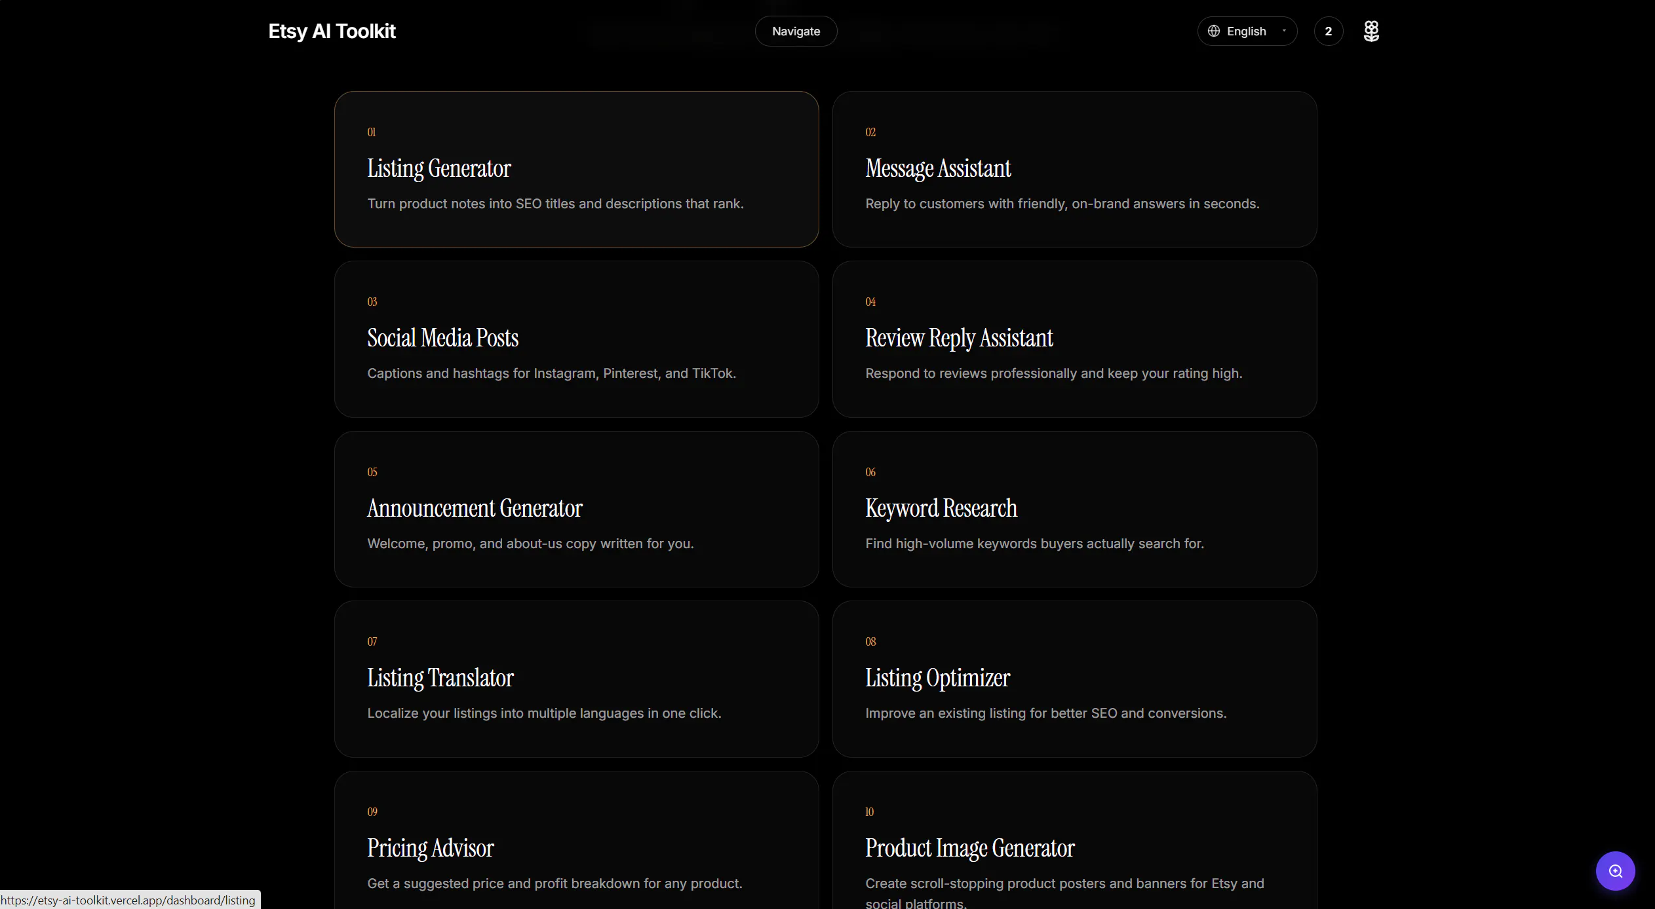This screenshot has width=1655, height=909.
Task: Click the number label 05
Action: click(372, 472)
